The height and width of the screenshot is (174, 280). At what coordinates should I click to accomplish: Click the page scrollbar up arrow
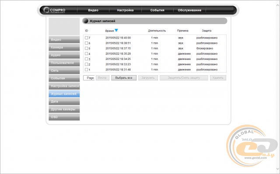pos(278,5)
